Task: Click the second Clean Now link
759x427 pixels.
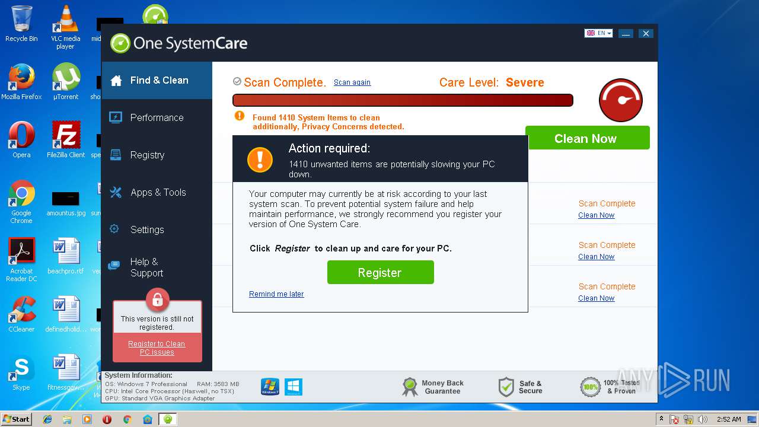Action: 596,257
